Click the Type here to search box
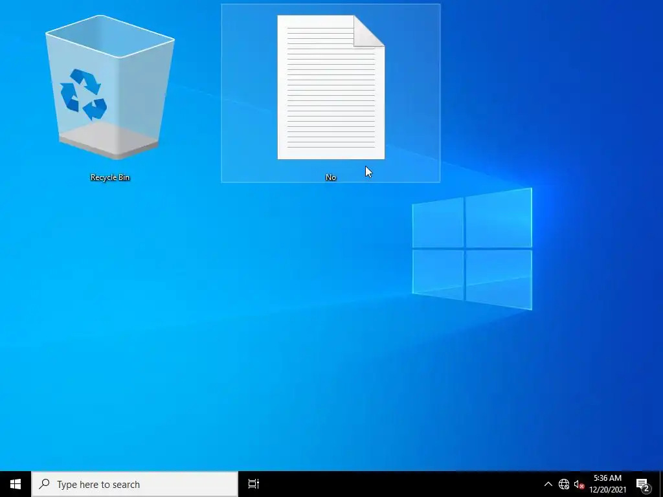The width and height of the screenshot is (663, 497). pos(135,484)
